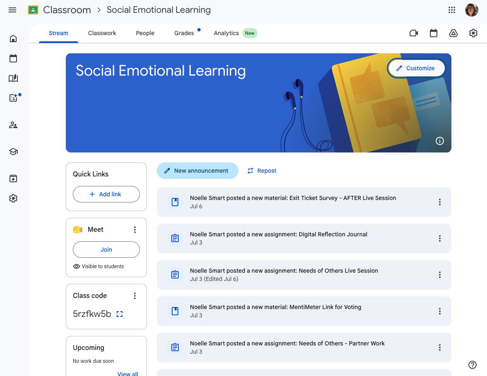This screenshot has width=487, height=376.
Task: Click the Quick Links heading
Action: point(91,174)
